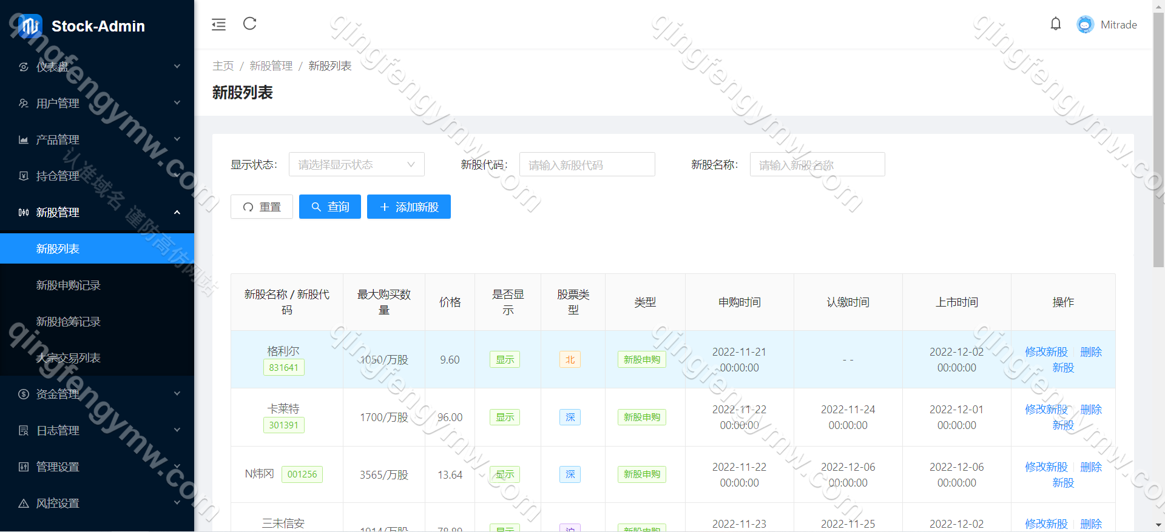
Task: Go to 新股申购记录 page
Action: (x=68, y=285)
